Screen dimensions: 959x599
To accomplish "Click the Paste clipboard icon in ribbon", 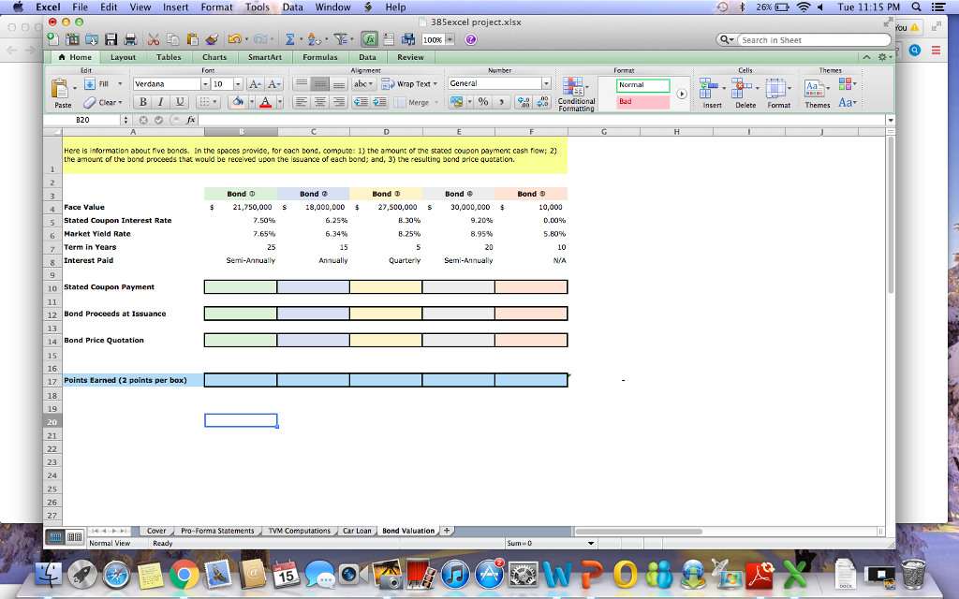I will (60, 89).
